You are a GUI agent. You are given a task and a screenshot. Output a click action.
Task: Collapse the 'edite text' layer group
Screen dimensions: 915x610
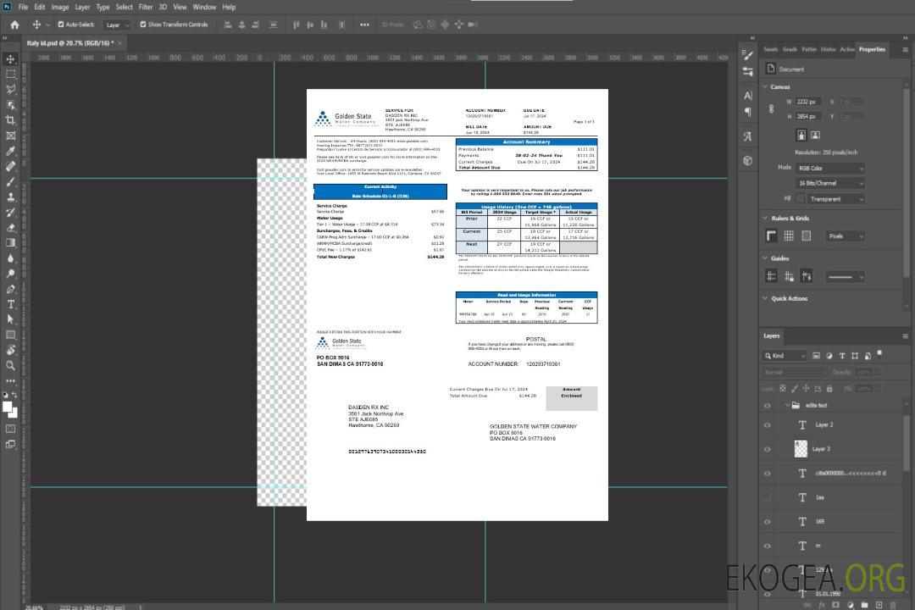pos(787,405)
